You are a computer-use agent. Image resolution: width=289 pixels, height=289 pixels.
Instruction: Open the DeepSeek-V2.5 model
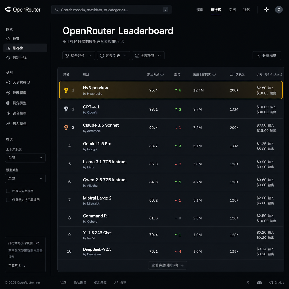pyautogui.click(x=171, y=251)
